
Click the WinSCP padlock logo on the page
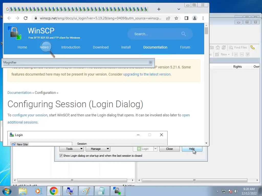(x=15, y=33)
